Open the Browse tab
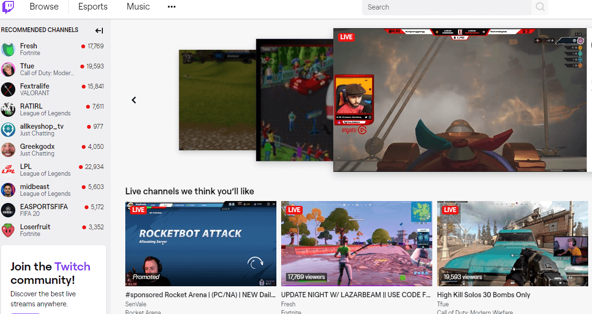 click(44, 7)
